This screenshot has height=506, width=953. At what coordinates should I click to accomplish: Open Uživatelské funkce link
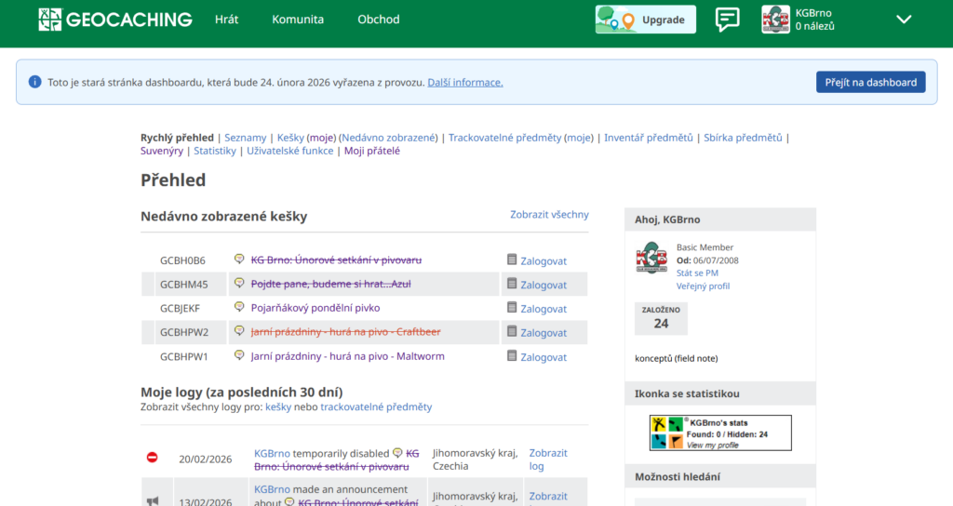tap(290, 152)
